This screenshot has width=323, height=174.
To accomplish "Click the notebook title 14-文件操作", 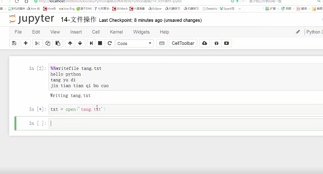I will click(x=78, y=20).
